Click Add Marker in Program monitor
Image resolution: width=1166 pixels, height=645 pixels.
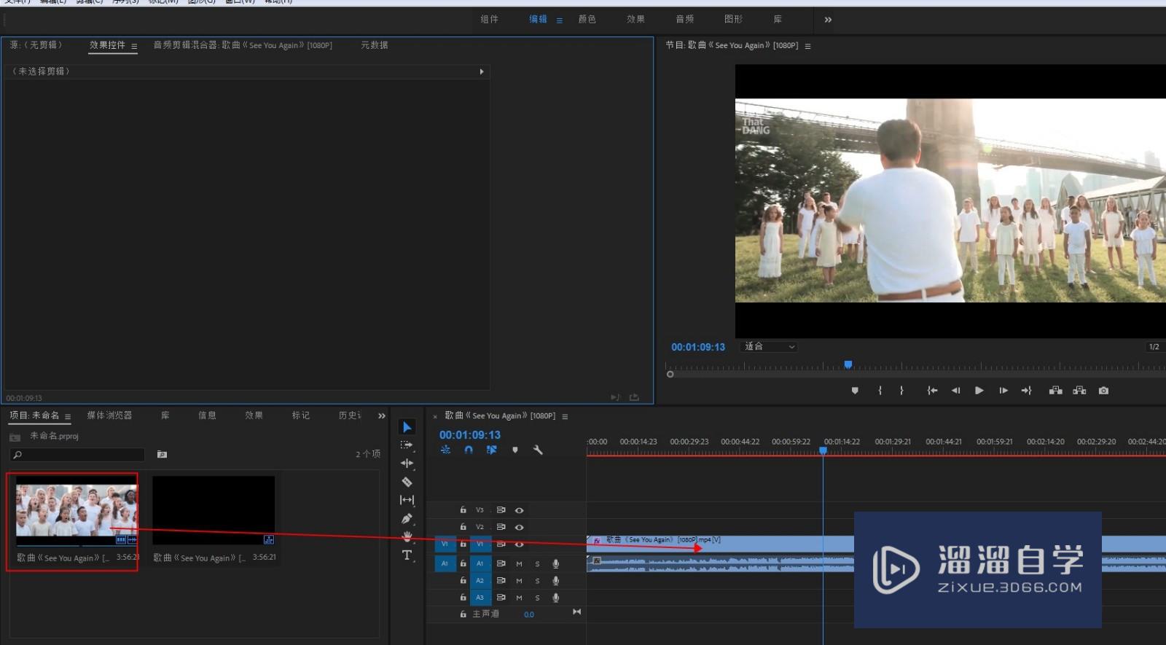[x=855, y=391]
